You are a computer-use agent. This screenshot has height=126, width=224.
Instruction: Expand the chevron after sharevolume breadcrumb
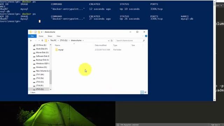pos(83,41)
